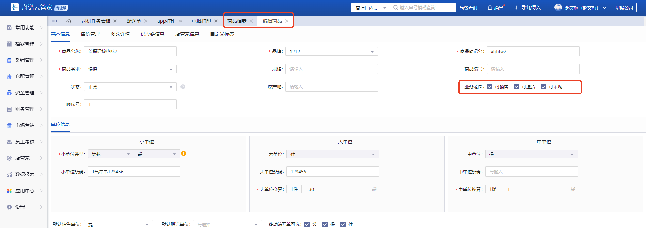Open 高级查询 advanced search
Image resolution: width=646 pixels, height=228 pixels.
click(468, 8)
